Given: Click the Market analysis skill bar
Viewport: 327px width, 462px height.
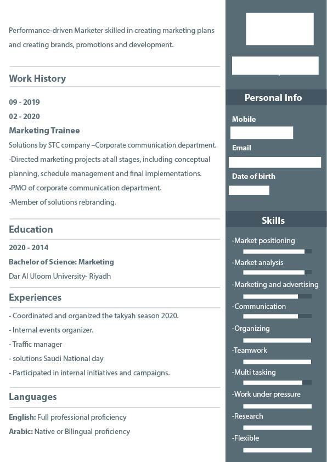Looking at the screenshot, I should [x=277, y=272].
